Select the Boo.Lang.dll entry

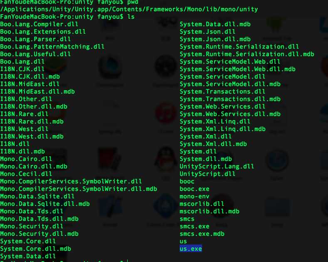point(22,62)
